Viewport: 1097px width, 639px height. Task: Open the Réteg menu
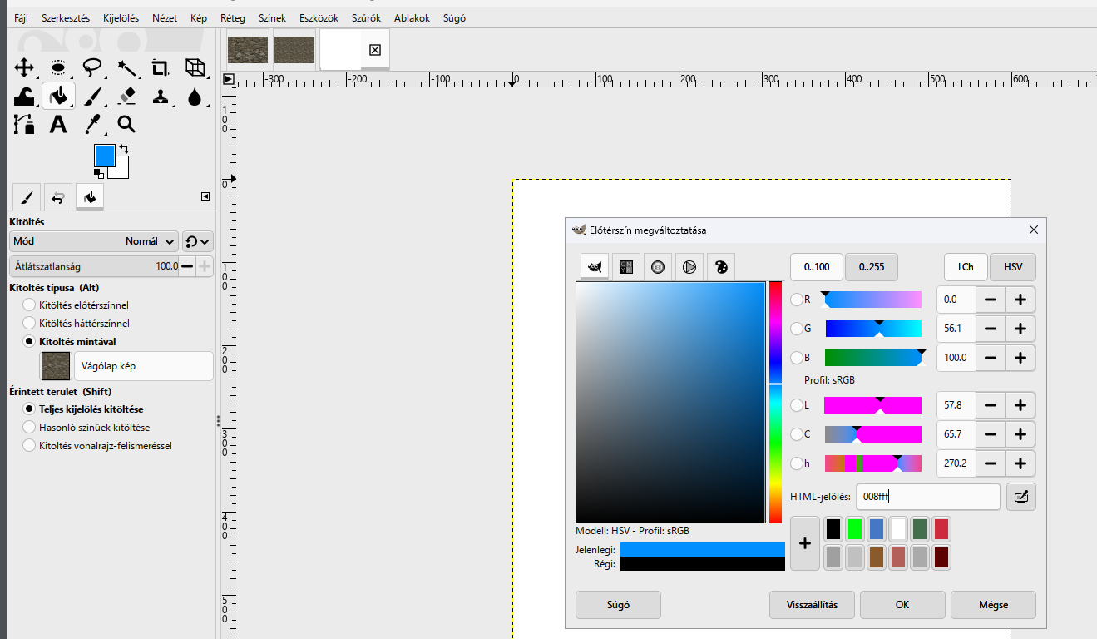tap(233, 17)
